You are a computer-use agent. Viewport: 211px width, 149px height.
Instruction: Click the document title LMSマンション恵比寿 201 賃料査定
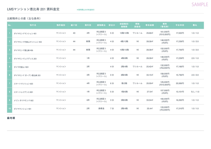tap(33, 9)
